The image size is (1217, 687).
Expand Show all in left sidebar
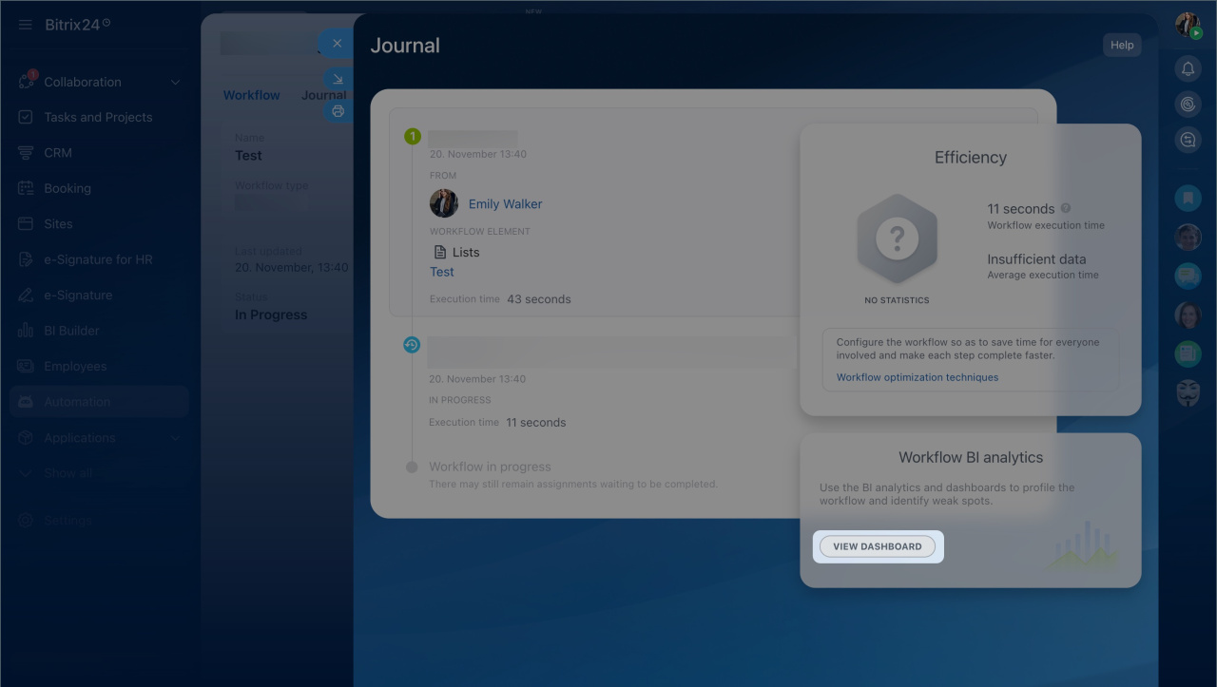pos(68,473)
